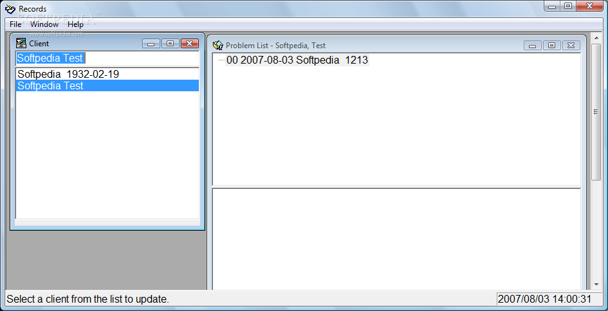
Task: Select problem entry 00 2007-08-03 Softpedia 1213
Action: point(297,60)
